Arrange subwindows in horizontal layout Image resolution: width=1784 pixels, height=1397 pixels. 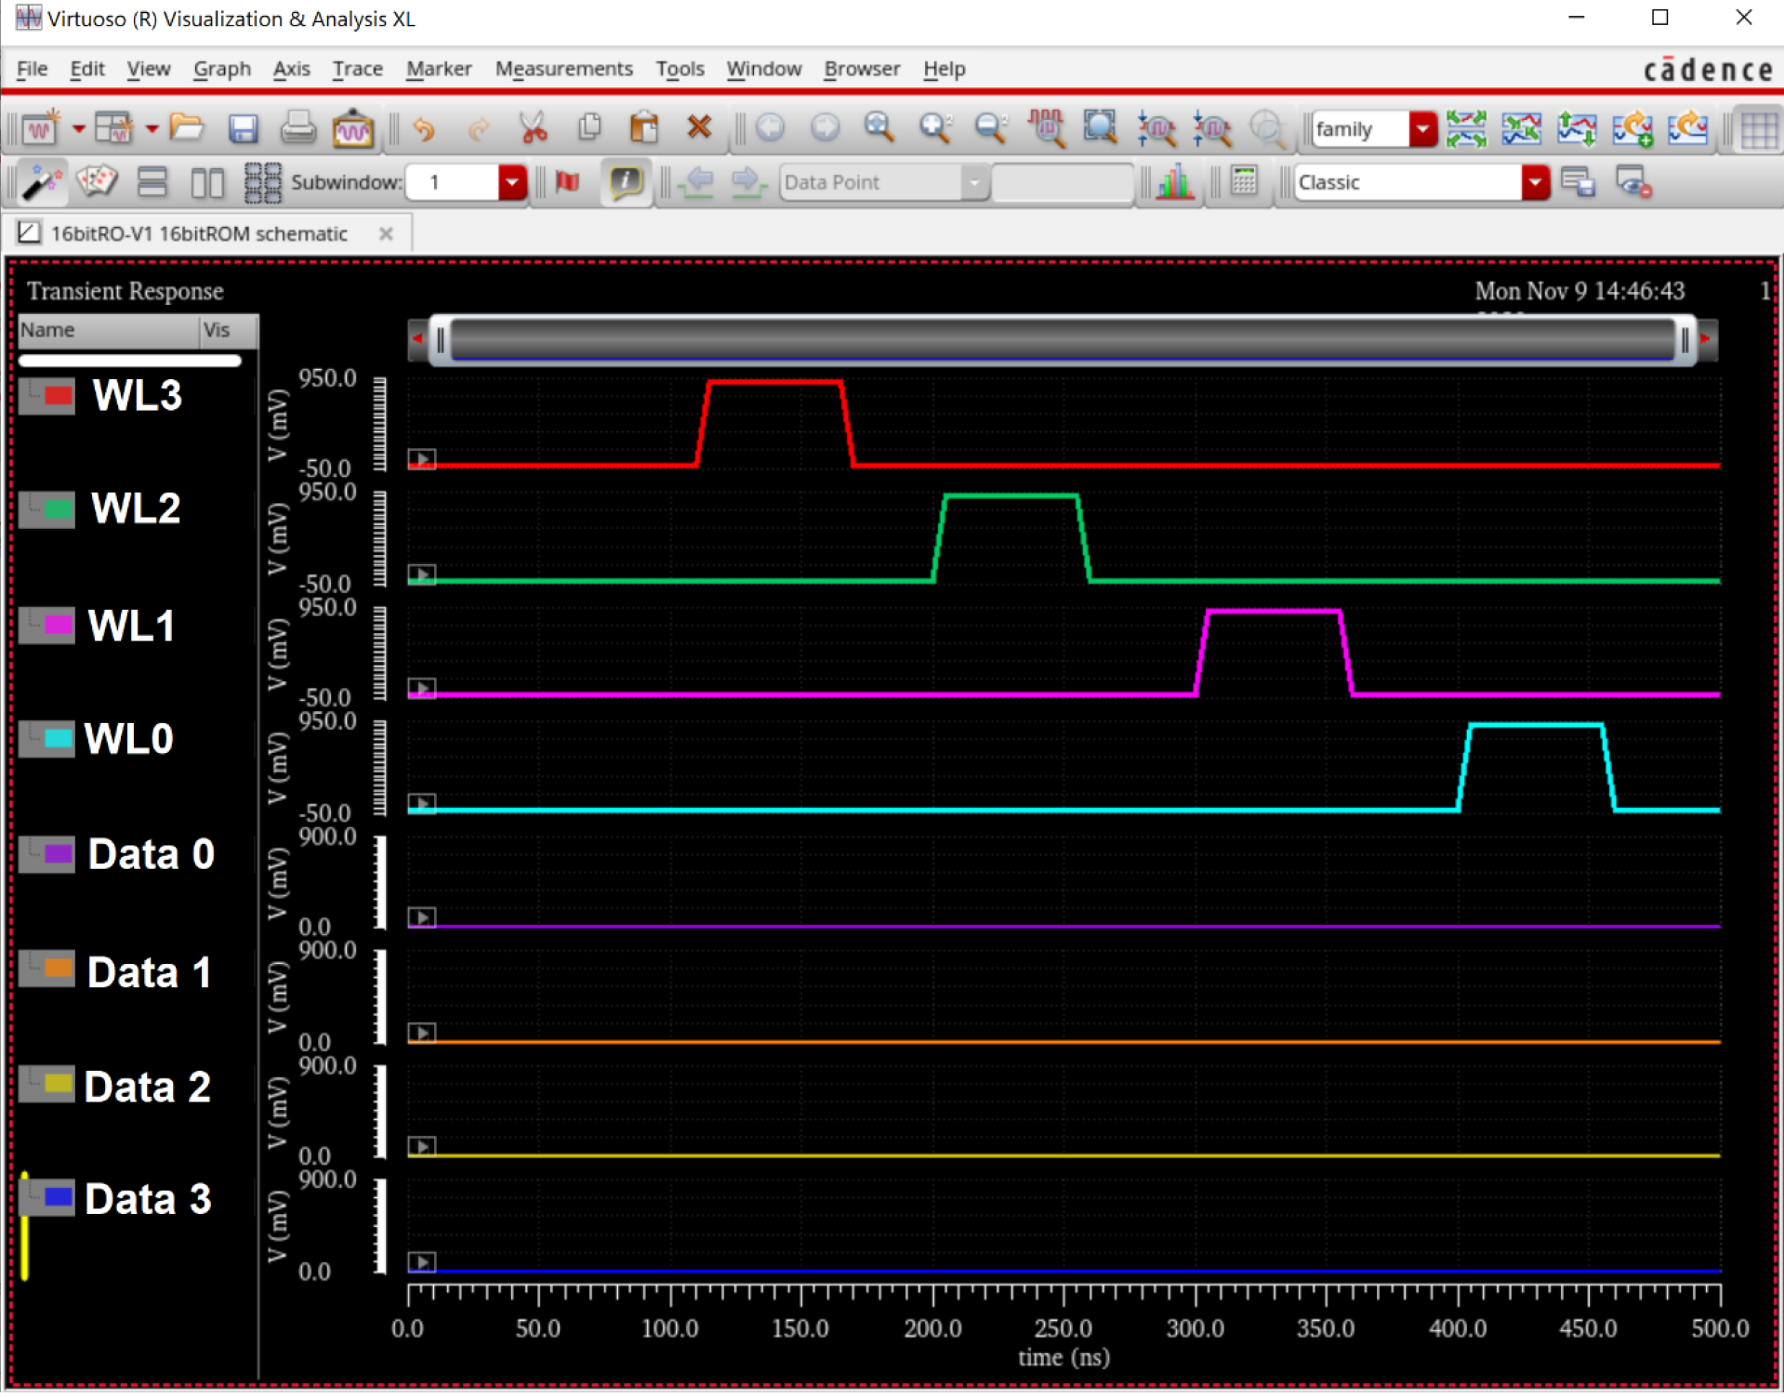point(152,182)
